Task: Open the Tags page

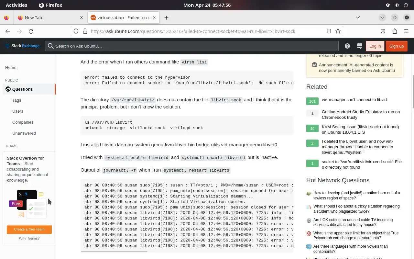Action: tap(17, 100)
